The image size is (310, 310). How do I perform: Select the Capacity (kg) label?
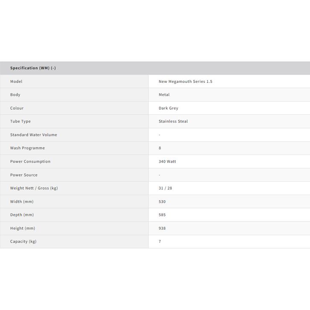pyautogui.click(x=23, y=242)
